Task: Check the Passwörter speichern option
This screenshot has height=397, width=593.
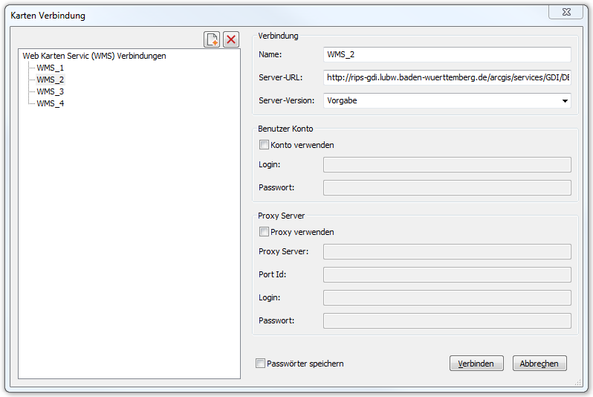Action: click(x=261, y=364)
